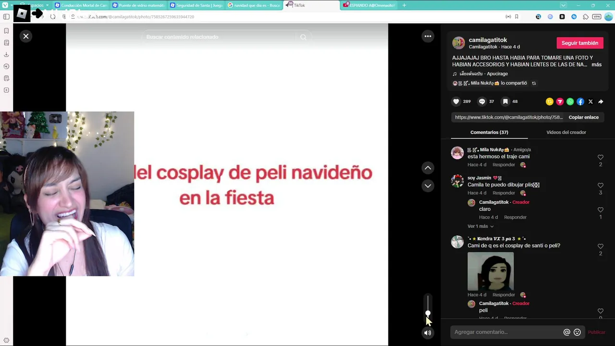
Task: Reply to soy Jasmin's comment
Action: 504,193
